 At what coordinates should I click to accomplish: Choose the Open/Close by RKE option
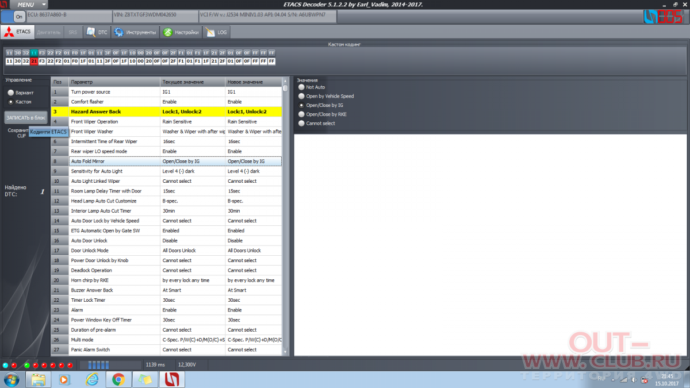(322, 114)
